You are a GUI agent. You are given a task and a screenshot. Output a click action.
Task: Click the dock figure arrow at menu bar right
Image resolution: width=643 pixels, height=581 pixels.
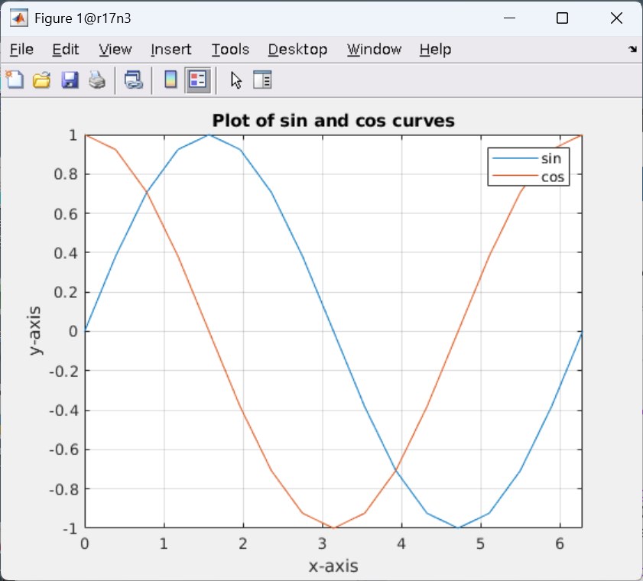[x=632, y=49]
